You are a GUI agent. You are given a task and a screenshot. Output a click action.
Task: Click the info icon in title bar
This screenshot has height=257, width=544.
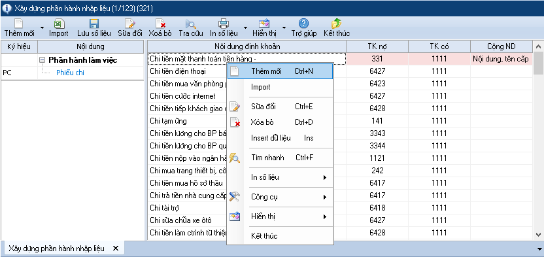tap(7, 8)
